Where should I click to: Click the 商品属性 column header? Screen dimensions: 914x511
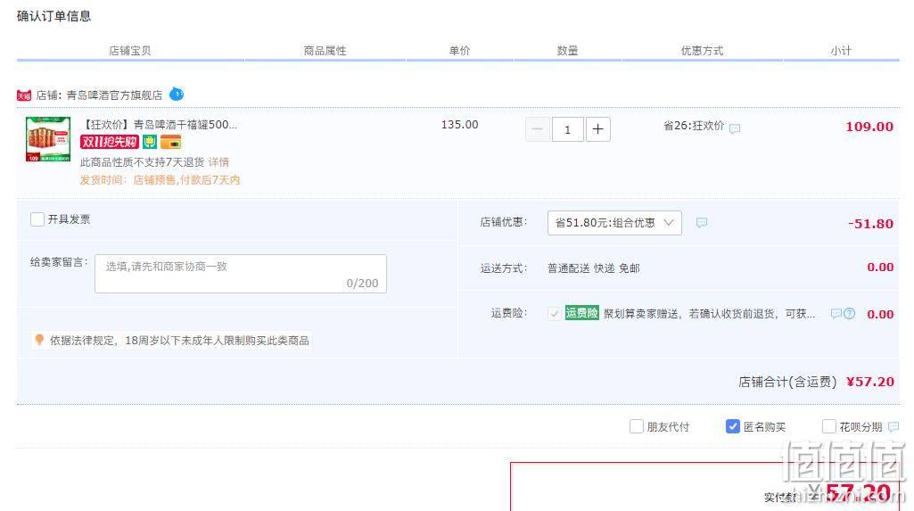[325, 51]
